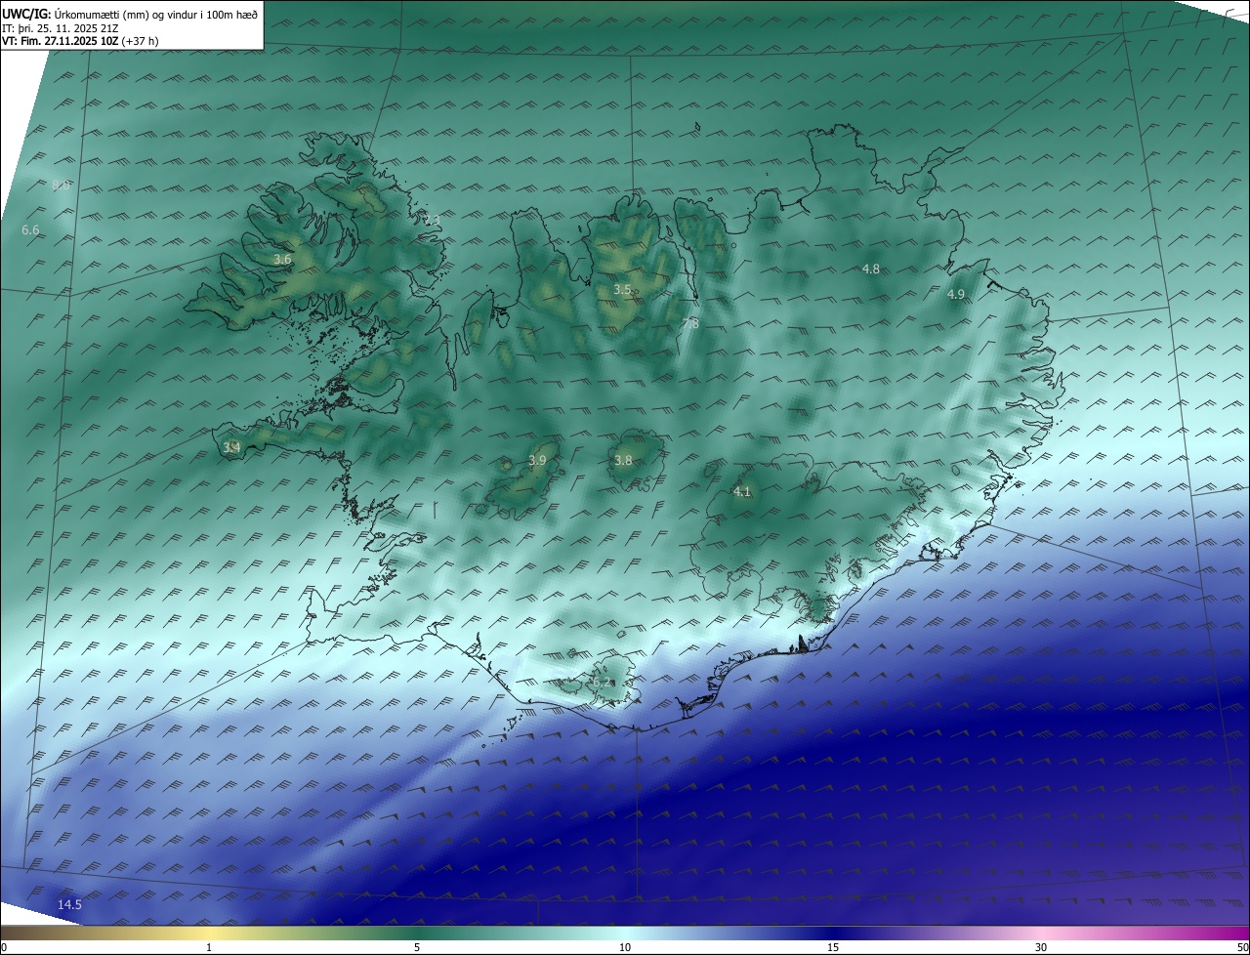Click the 8.0 value label
The image size is (1250, 955).
[x=61, y=186]
